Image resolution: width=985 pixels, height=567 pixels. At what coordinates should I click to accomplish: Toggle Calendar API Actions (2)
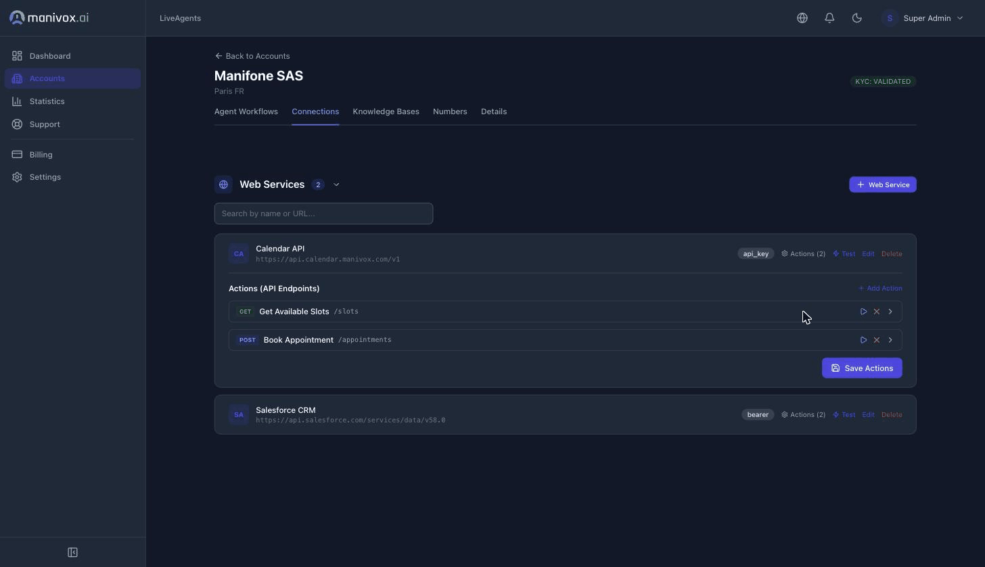point(804,254)
